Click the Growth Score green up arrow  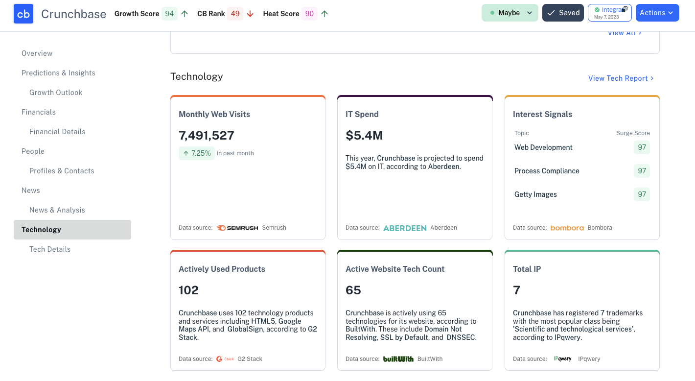[185, 14]
